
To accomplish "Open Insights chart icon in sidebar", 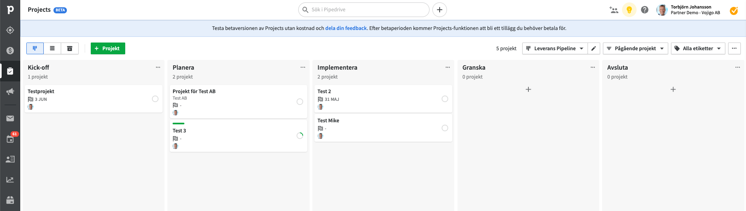I will [x=10, y=179].
